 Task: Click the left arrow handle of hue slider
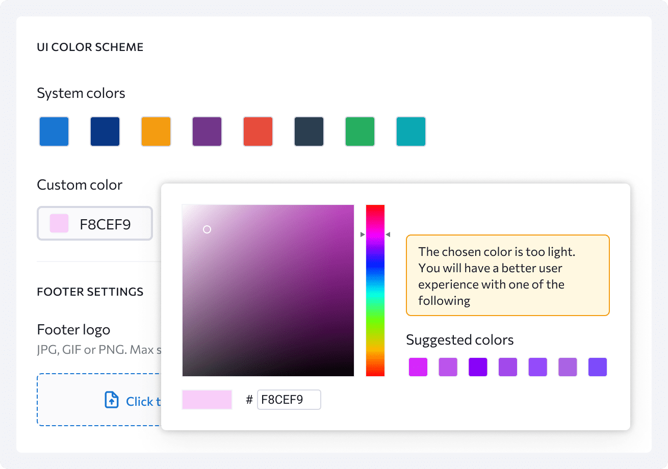click(363, 234)
